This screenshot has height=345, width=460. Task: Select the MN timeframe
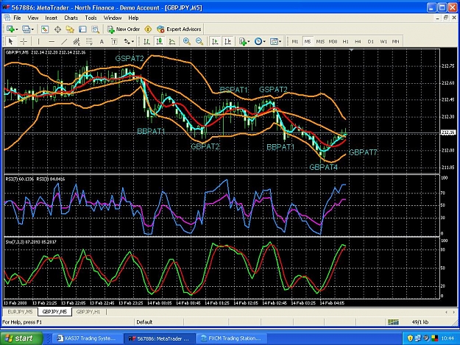click(x=395, y=42)
